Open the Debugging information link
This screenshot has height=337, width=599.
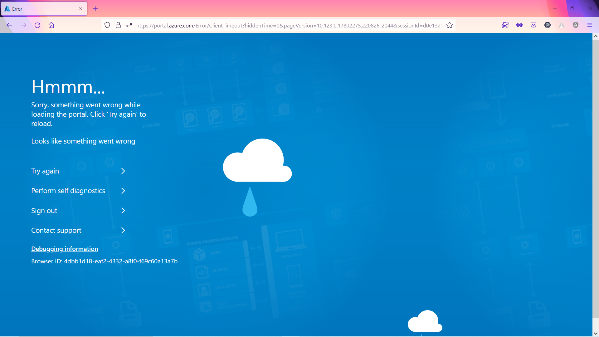[x=65, y=249]
